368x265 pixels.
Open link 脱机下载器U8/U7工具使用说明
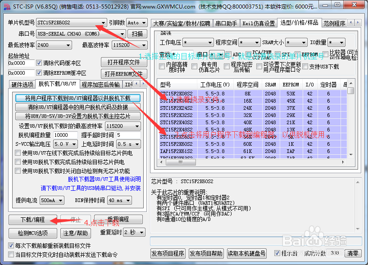pos(104,179)
